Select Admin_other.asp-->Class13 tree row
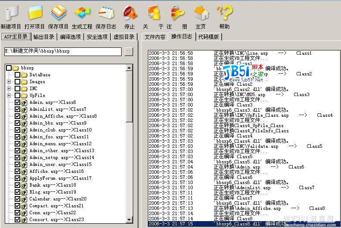This screenshot has height=228, width=341. coord(62,150)
